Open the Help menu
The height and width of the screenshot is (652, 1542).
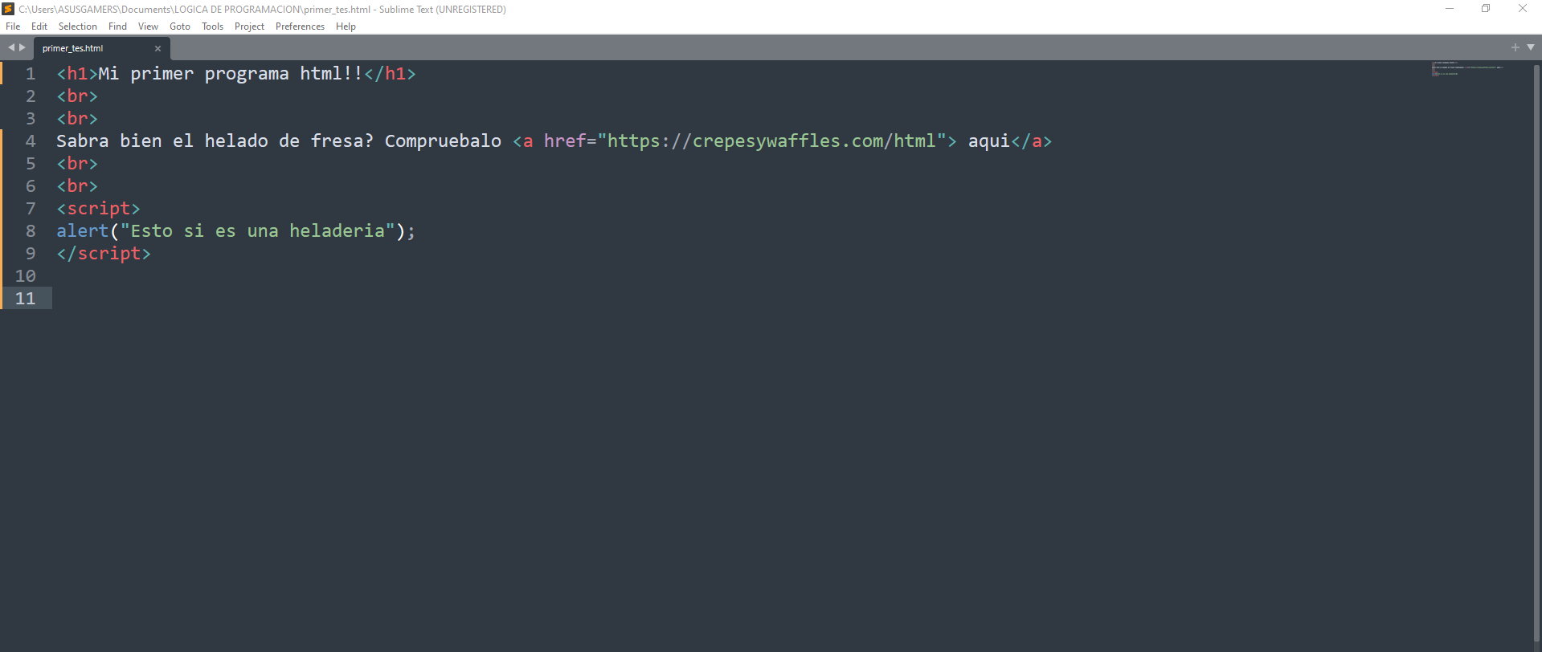coord(346,26)
